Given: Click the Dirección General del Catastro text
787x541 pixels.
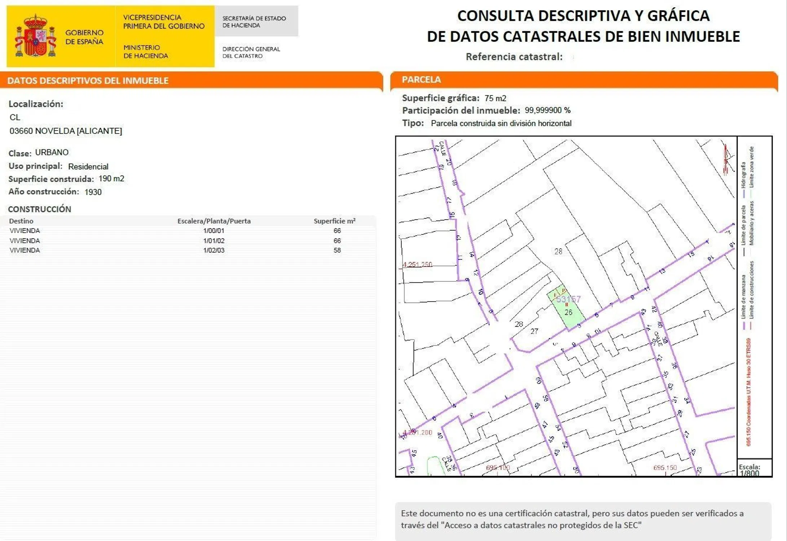Looking at the screenshot, I should pyautogui.click(x=251, y=52).
